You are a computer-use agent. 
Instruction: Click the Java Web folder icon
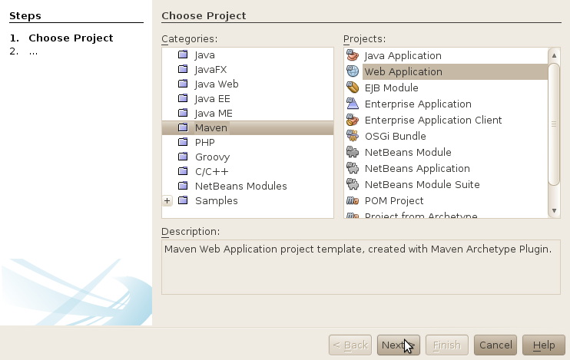(x=183, y=84)
